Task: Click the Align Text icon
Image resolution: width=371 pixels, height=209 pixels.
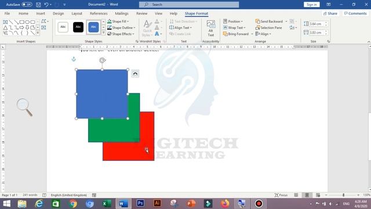Action: 172,28
